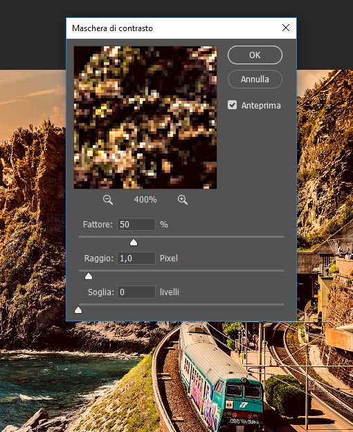The width and height of the screenshot is (353, 432).
Task: Click the Fattore value input field
Action: click(136, 224)
